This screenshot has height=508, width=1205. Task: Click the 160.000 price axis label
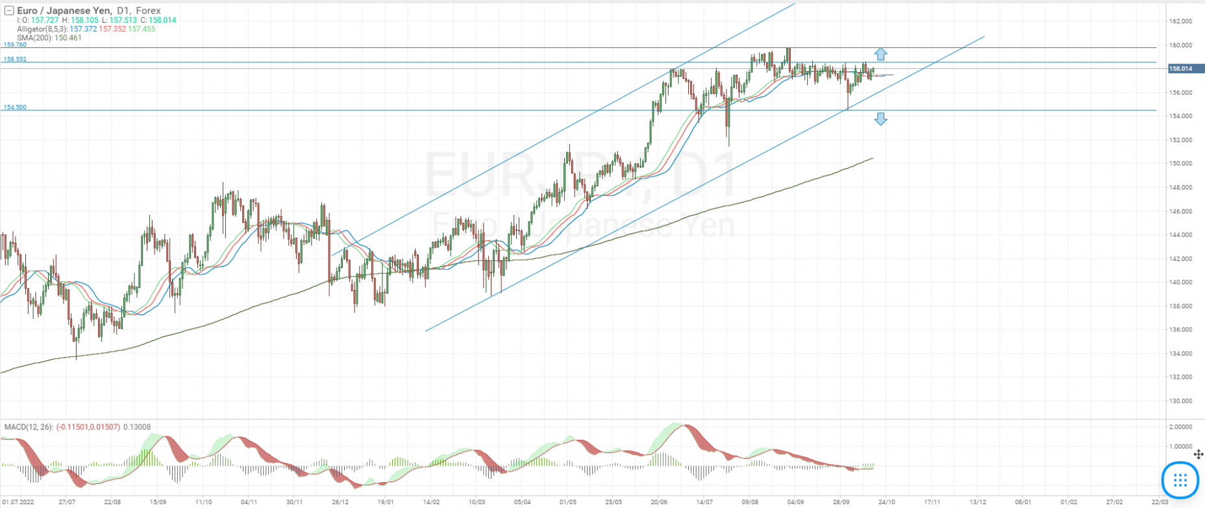click(1181, 45)
